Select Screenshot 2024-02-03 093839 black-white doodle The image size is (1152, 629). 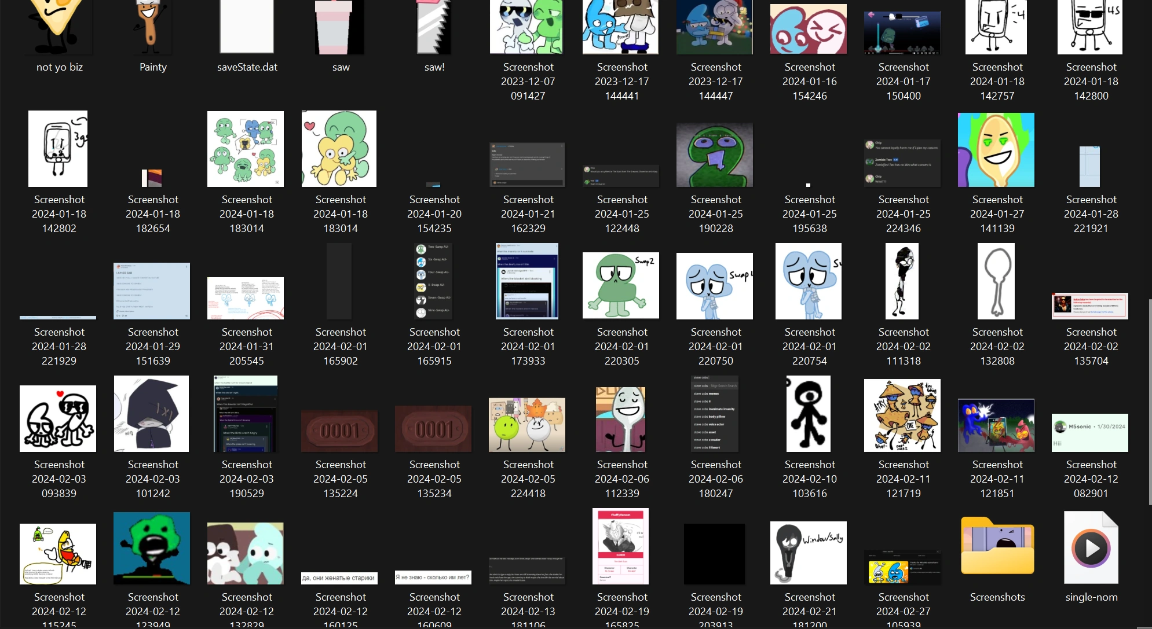tap(58, 418)
